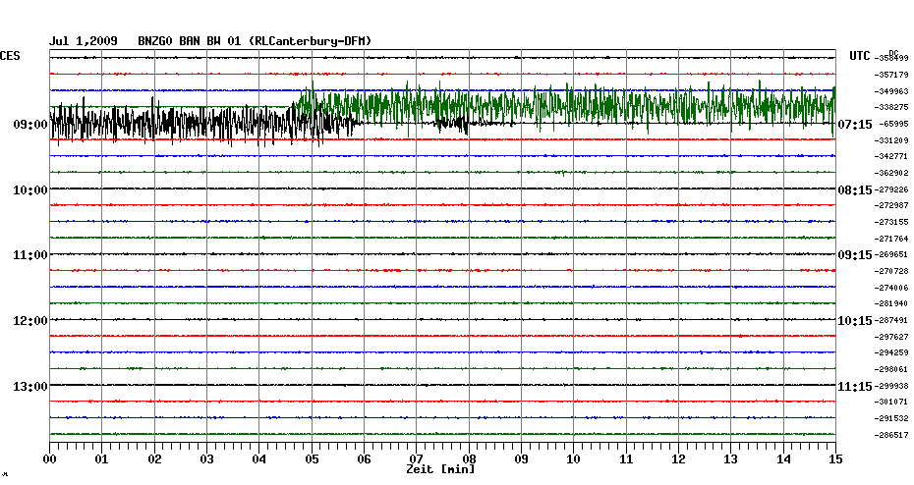The width and height of the screenshot is (914, 485).
Task: Click the 'Zeit [min]' axis caption
Action: click(x=440, y=470)
